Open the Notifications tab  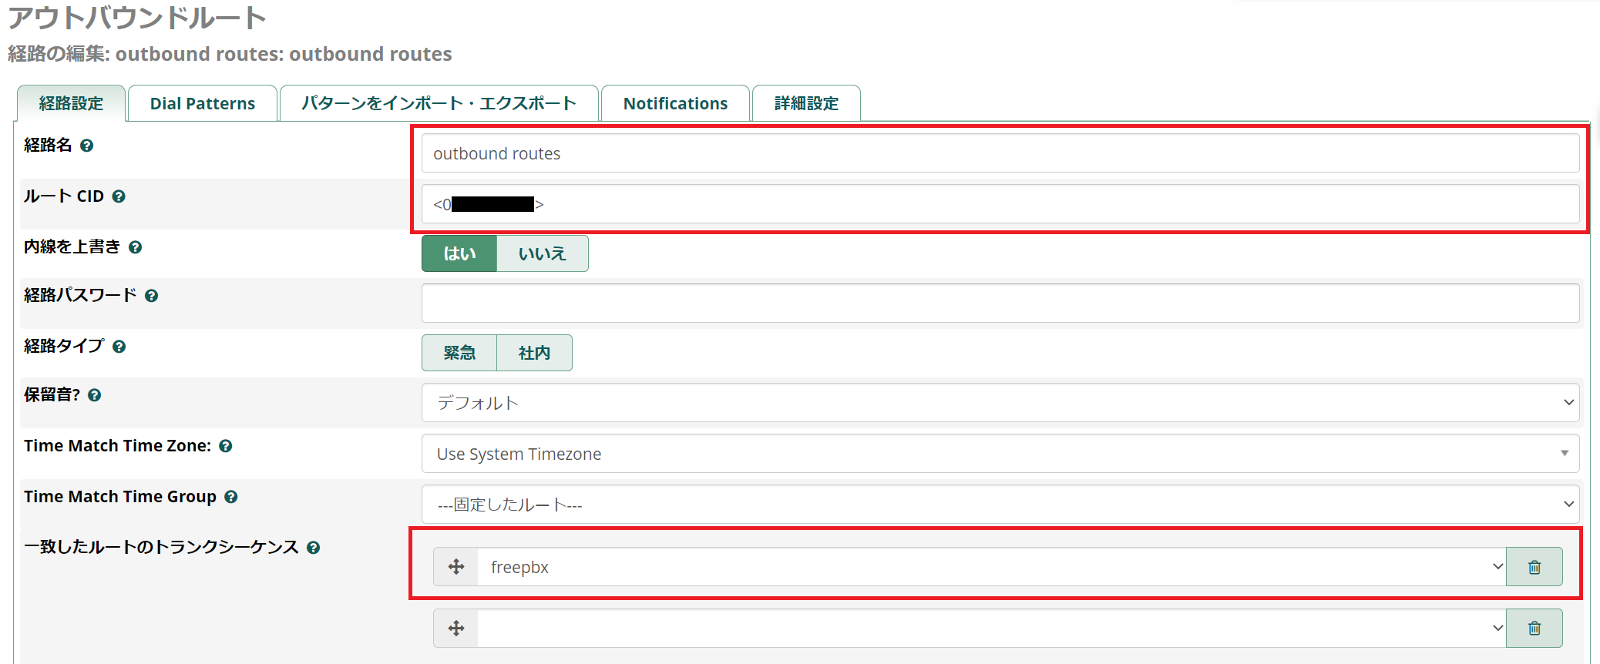(675, 104)
